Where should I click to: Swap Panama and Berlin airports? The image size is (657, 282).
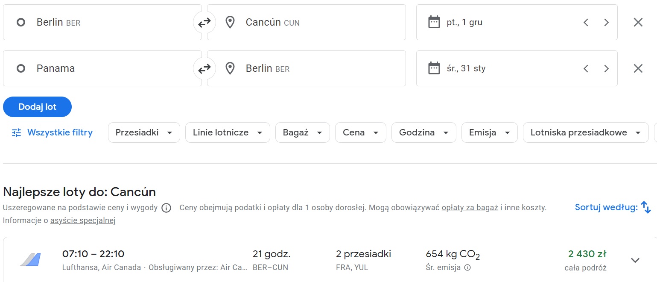[x=204, y=68]
